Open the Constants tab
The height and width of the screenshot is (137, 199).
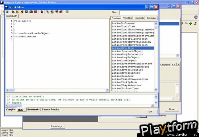[139, 18]
